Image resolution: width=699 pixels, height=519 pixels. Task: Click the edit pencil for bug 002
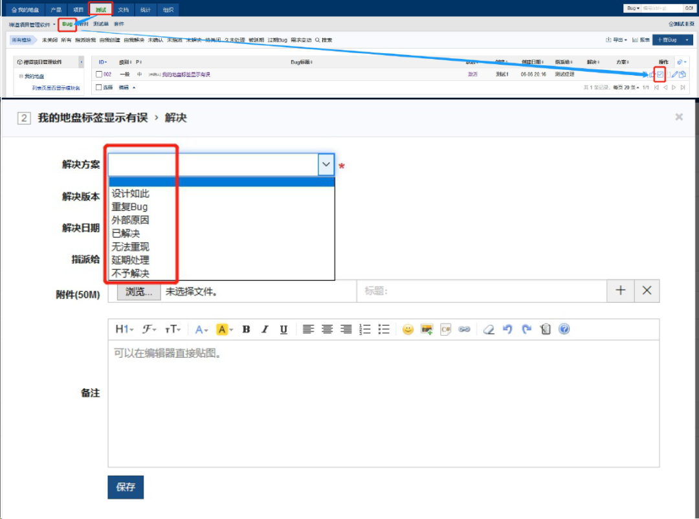(675, 74)
